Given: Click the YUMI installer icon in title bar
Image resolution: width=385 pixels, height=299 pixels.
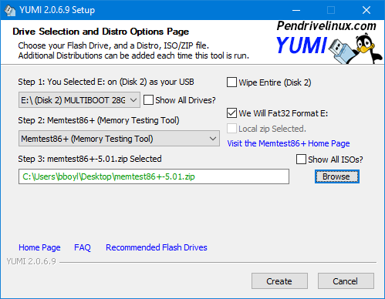Looking at the screenshot, I should (x=10, y=10).
